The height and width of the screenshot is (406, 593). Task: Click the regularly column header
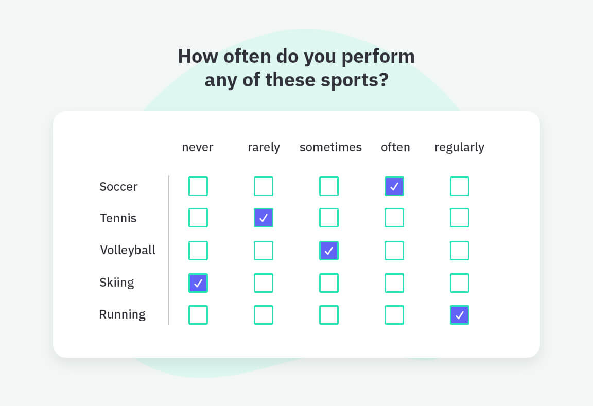pos(460,148)
